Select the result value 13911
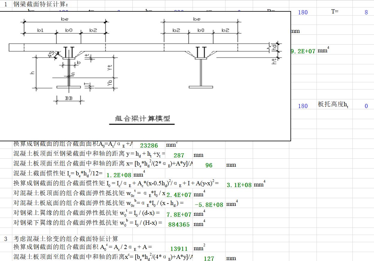Image resolution: width=374 pixels, height=261 pixels. (x=179, y=249)
